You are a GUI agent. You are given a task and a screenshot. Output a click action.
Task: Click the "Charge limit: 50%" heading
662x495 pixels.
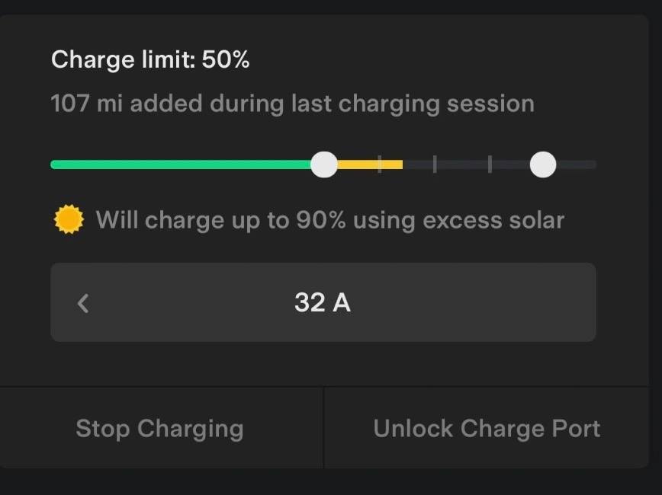pyautogui.click(x=150, y=59)
